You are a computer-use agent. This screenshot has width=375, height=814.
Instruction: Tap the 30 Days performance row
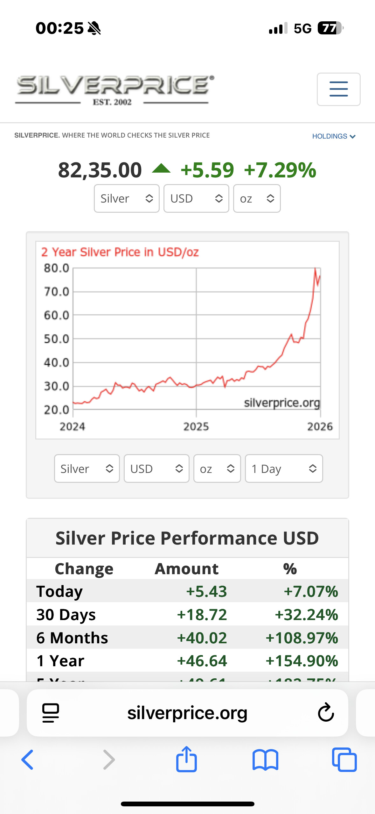[187, 614]
